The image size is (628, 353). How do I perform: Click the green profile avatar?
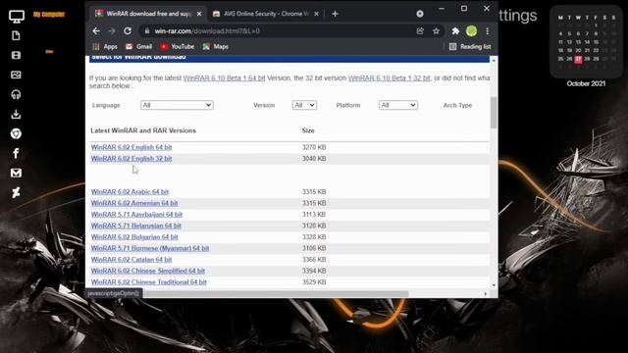pyautogui.click(x=471, y=30)
